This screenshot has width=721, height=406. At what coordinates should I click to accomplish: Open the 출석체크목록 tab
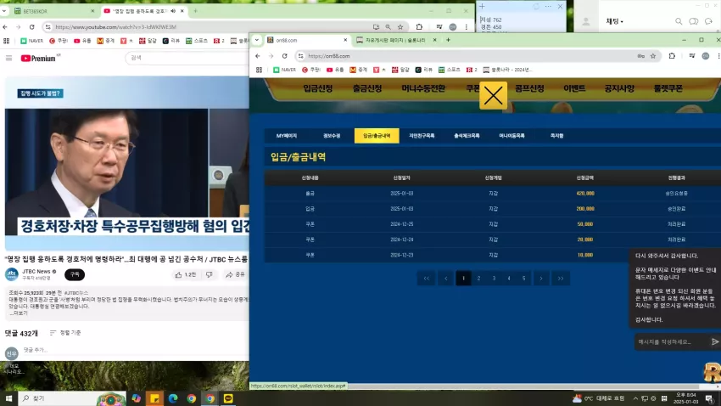pyautogui.click(x=467, y=136)
